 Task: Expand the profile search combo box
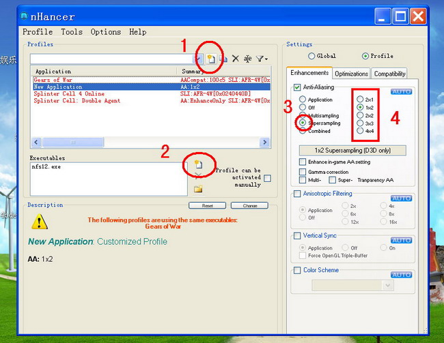point(199,59)
